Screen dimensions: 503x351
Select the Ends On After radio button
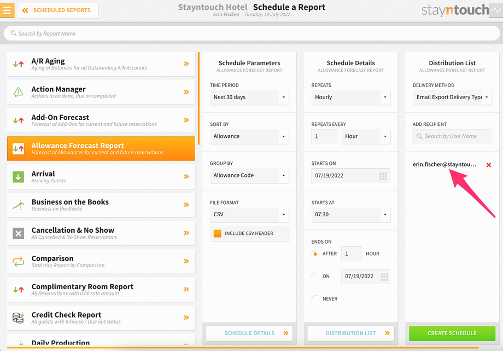tap(315, 254)
